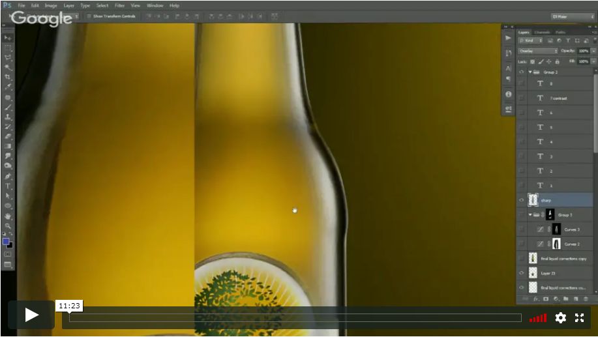Open the Info panel icon
598x337 pixels.
[x=508, y=94]
